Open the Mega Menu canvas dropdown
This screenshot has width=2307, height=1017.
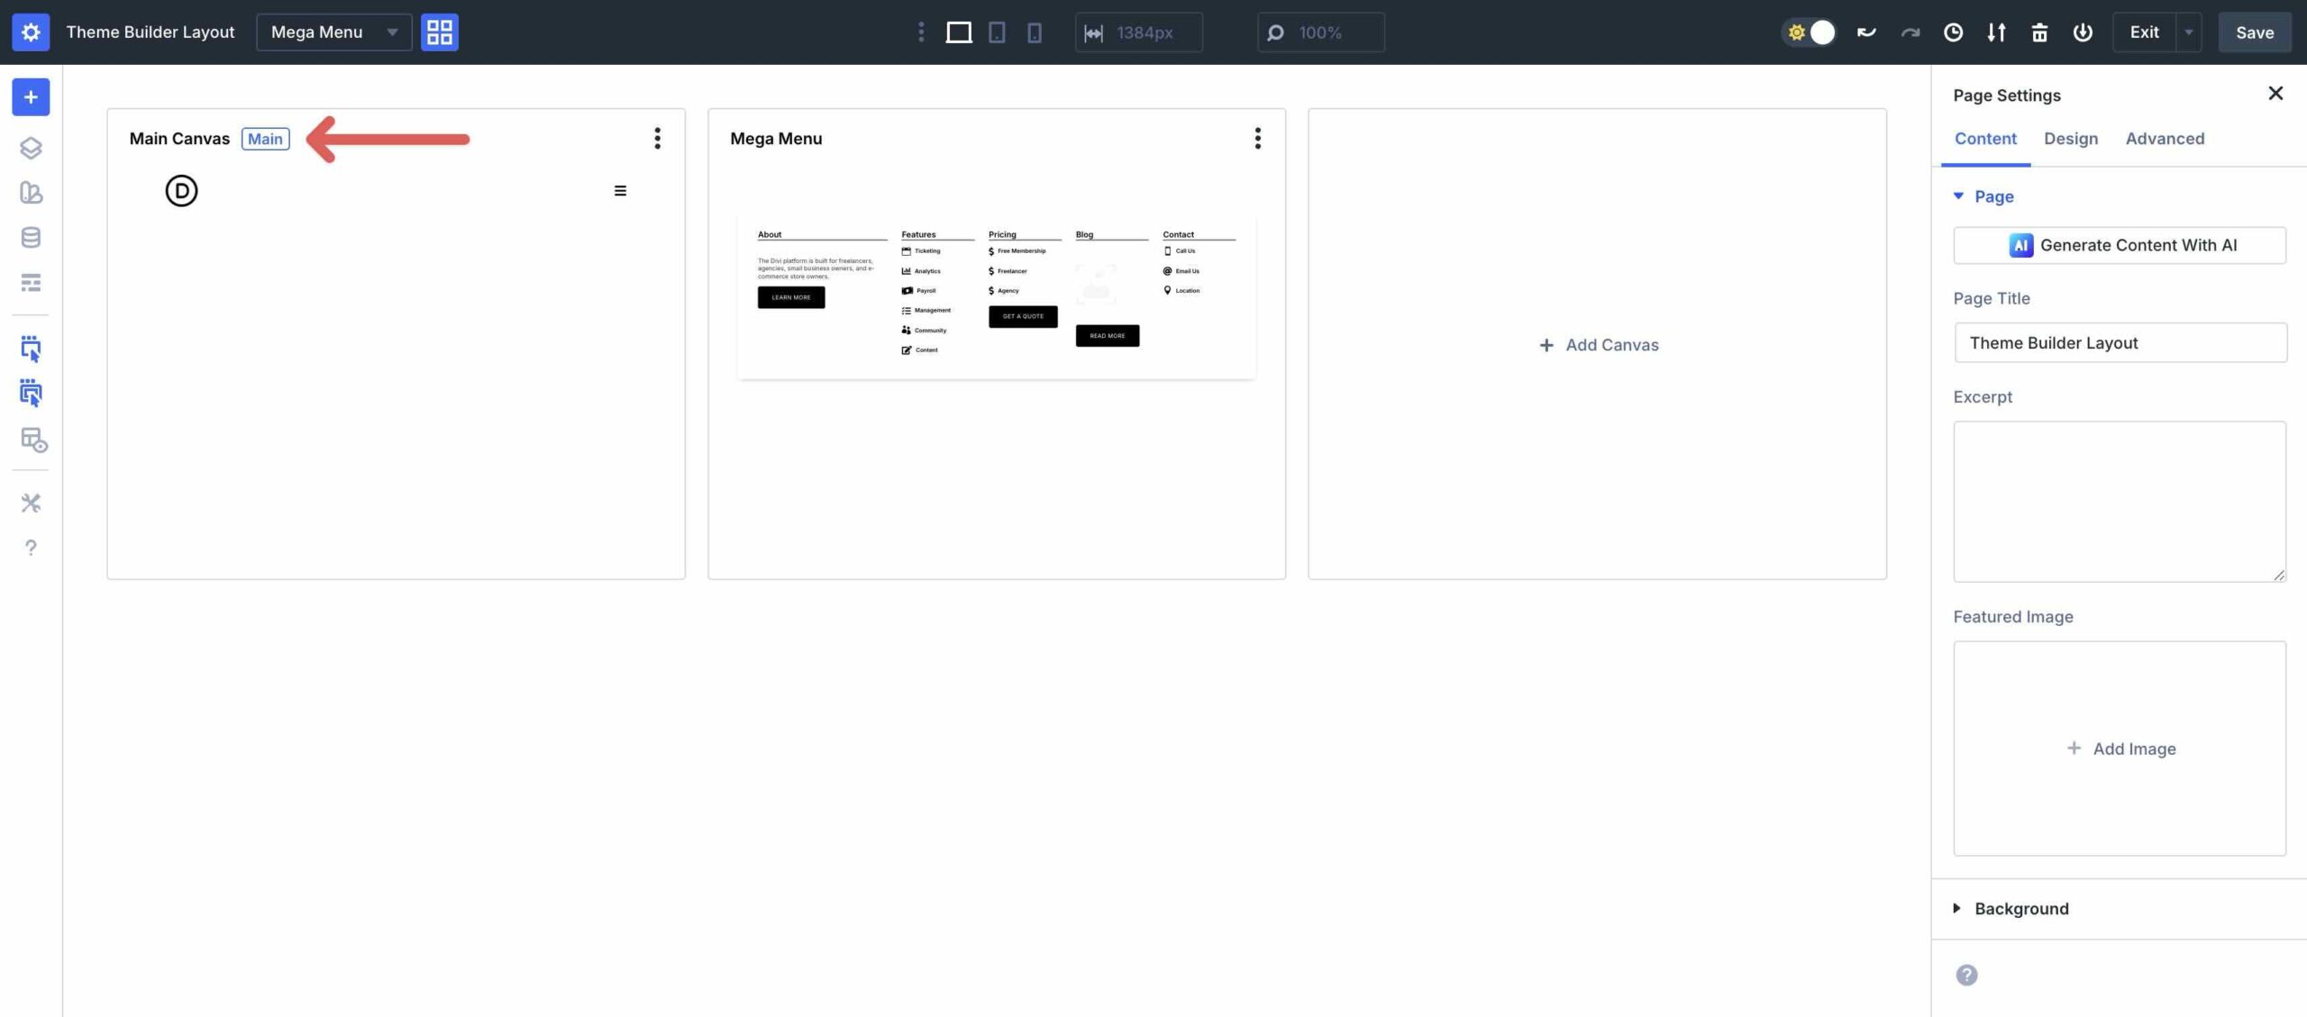click(x=333, y=32)
